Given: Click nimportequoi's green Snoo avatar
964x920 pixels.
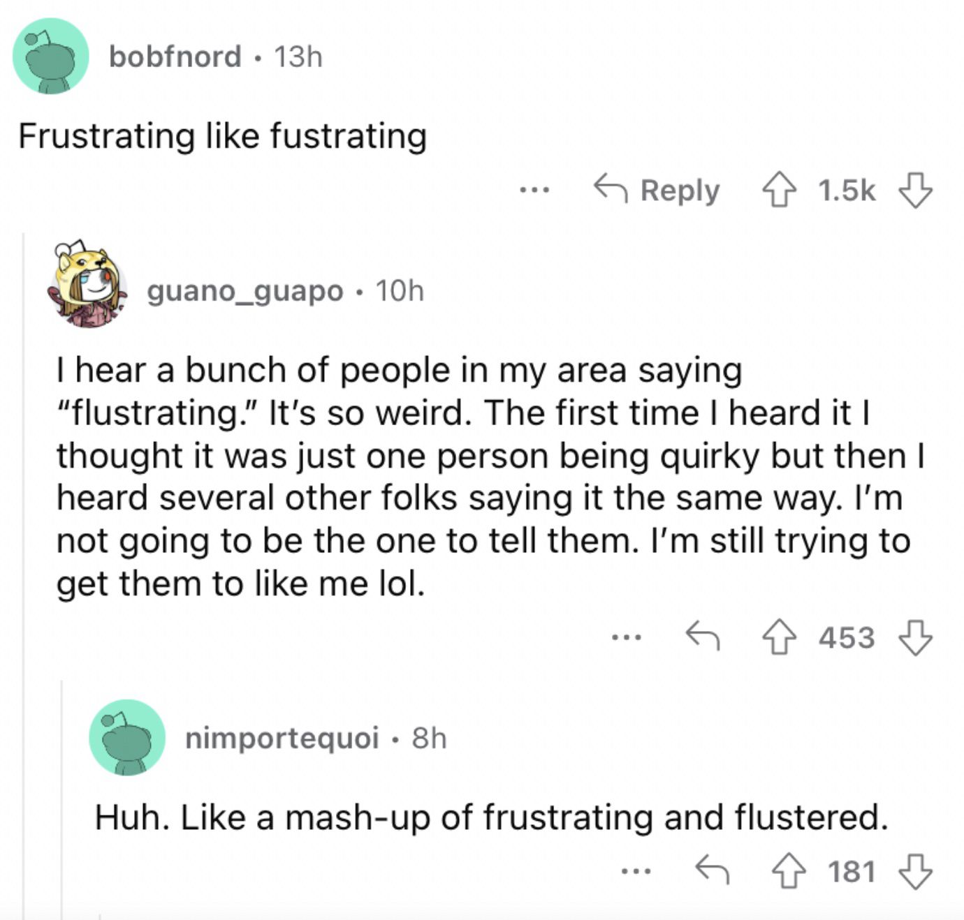Looking at the screenshot, I should 127,738.
